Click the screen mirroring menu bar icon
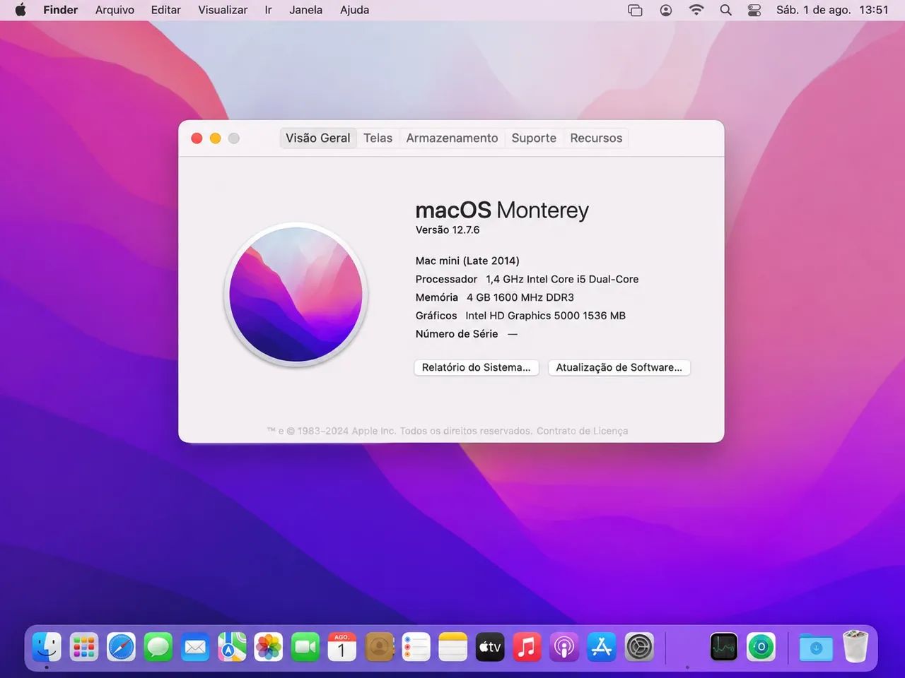905x678 pixels. coord(635,10)
